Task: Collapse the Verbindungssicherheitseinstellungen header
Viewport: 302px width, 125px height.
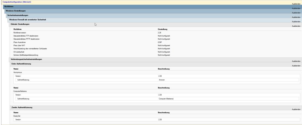Action: click(26, 59)
